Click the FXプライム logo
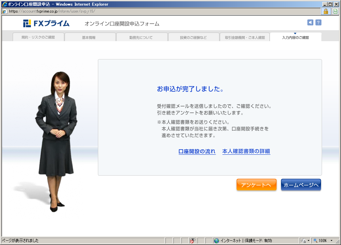 (46, 24)
